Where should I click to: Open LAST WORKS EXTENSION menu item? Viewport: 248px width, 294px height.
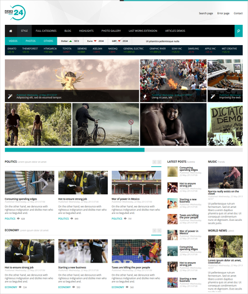[143, 31]
